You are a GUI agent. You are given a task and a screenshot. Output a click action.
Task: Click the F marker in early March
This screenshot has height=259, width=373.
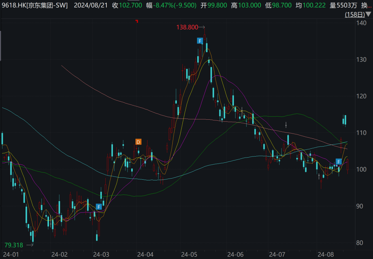coord(99,207)
